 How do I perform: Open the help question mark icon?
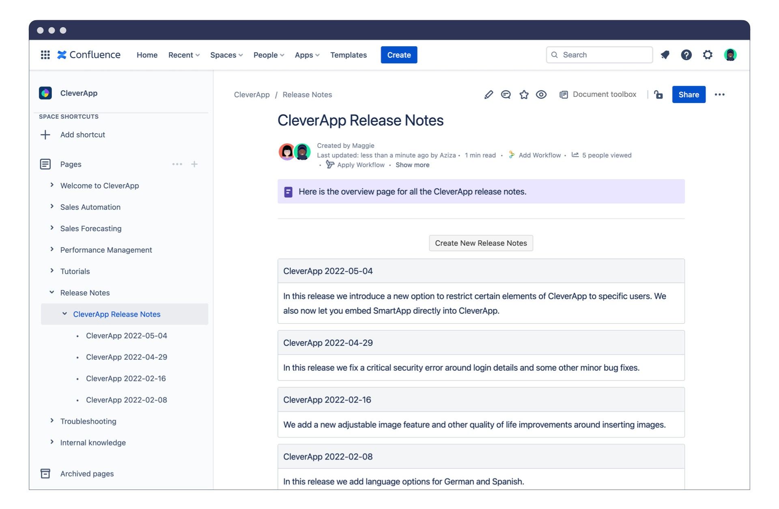click(686, 55)
